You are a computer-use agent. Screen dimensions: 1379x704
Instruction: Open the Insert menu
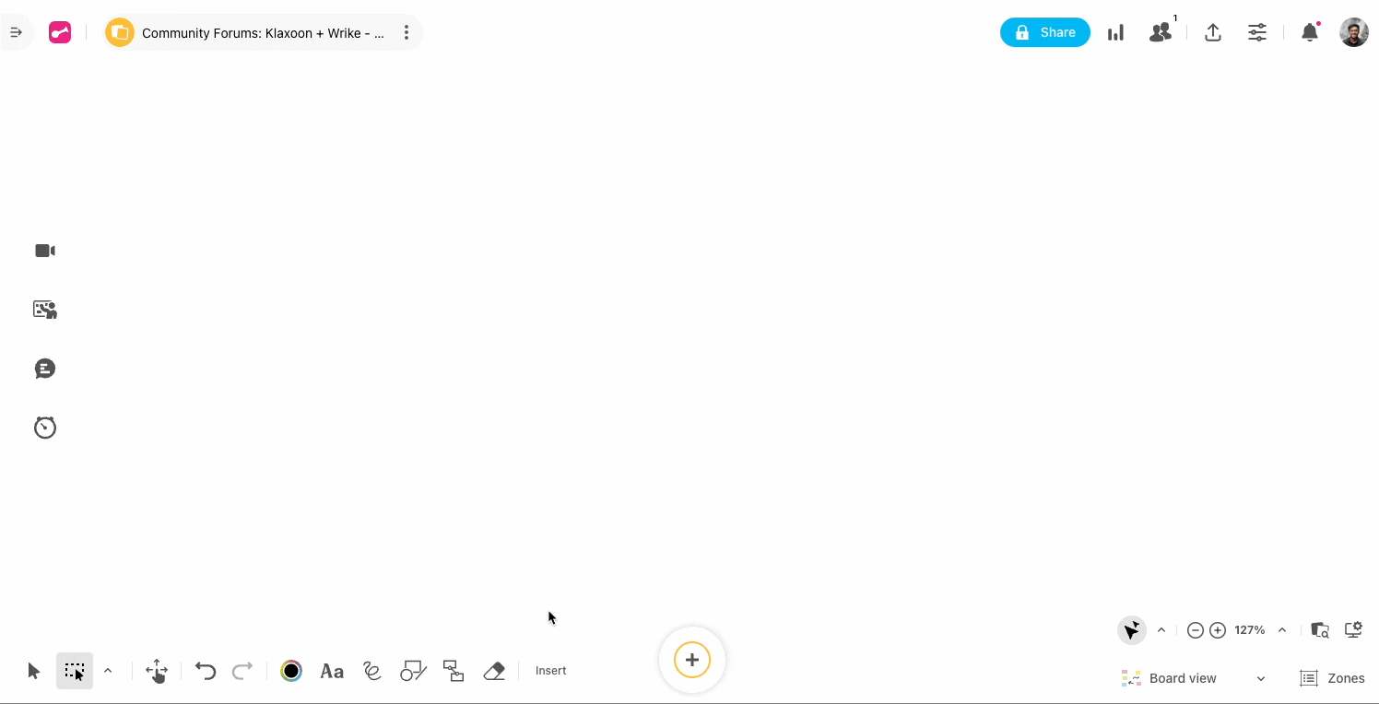point(551,671)
